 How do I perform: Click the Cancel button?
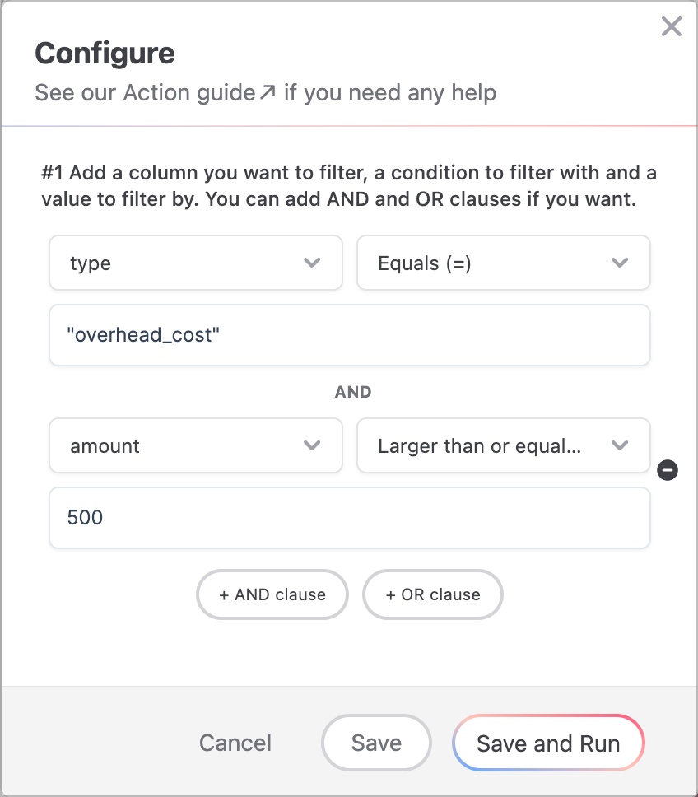coord(235,743)
